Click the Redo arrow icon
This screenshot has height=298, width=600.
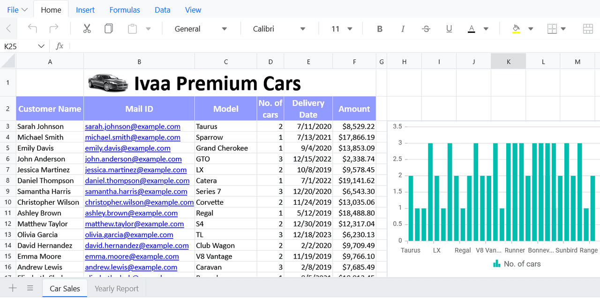click(x=54, y=29)
